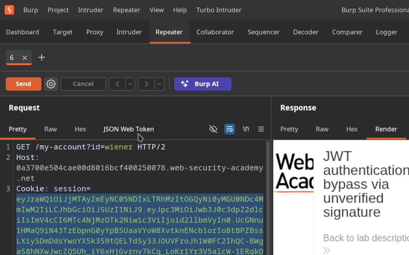Open the Turbo Intruder menu
The image size is (409, 255).
[219, 10]
